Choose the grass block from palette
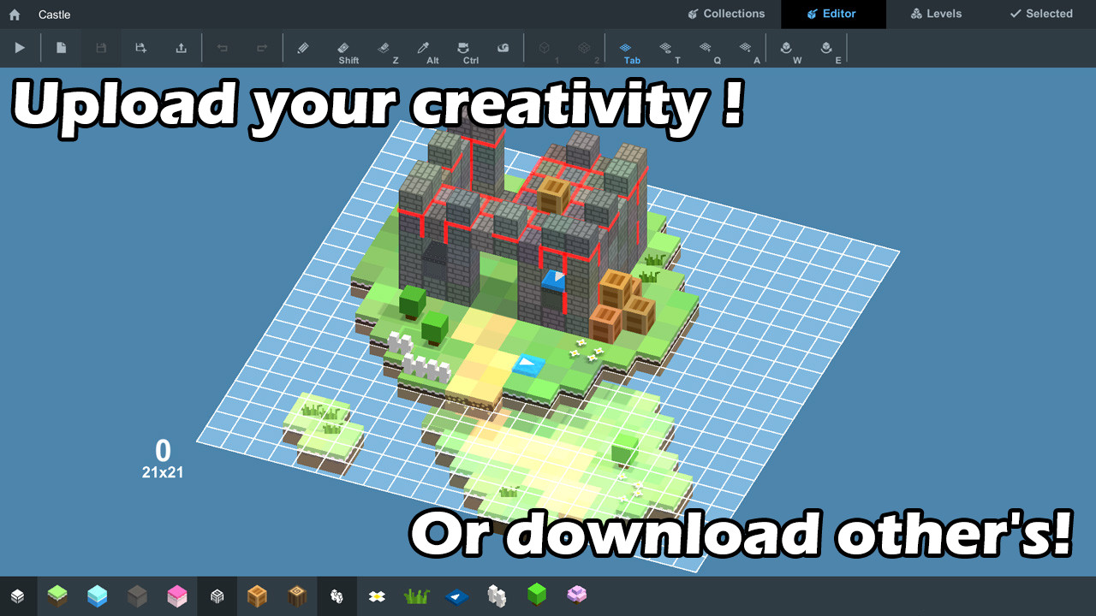This screenshot has height=616, width=1096. (57, 595)
